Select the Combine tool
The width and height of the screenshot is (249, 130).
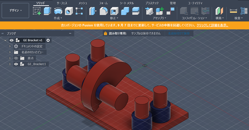click(125, 11)
